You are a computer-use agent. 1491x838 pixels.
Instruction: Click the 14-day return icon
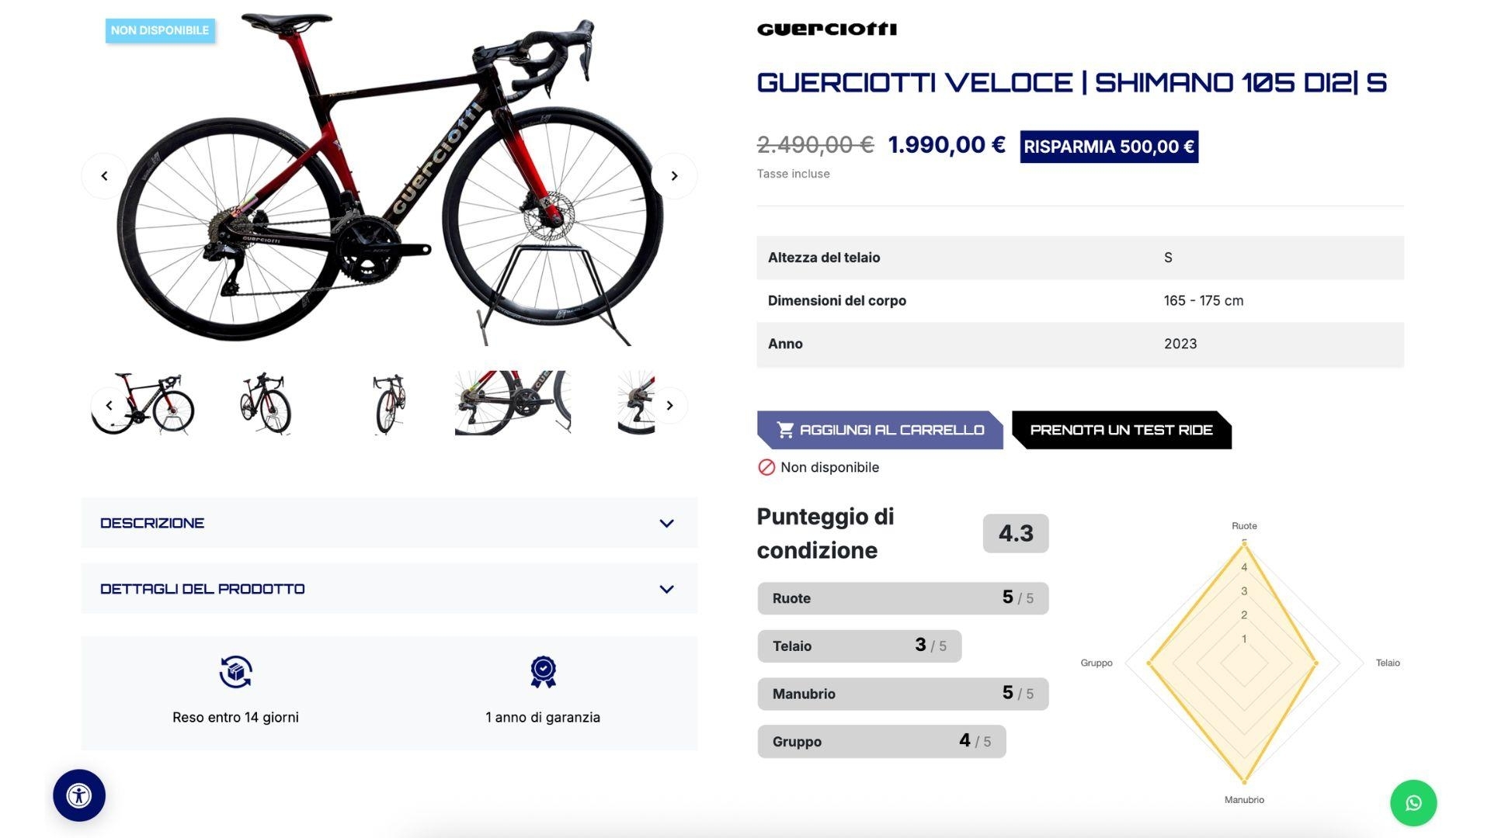(235, 672)
